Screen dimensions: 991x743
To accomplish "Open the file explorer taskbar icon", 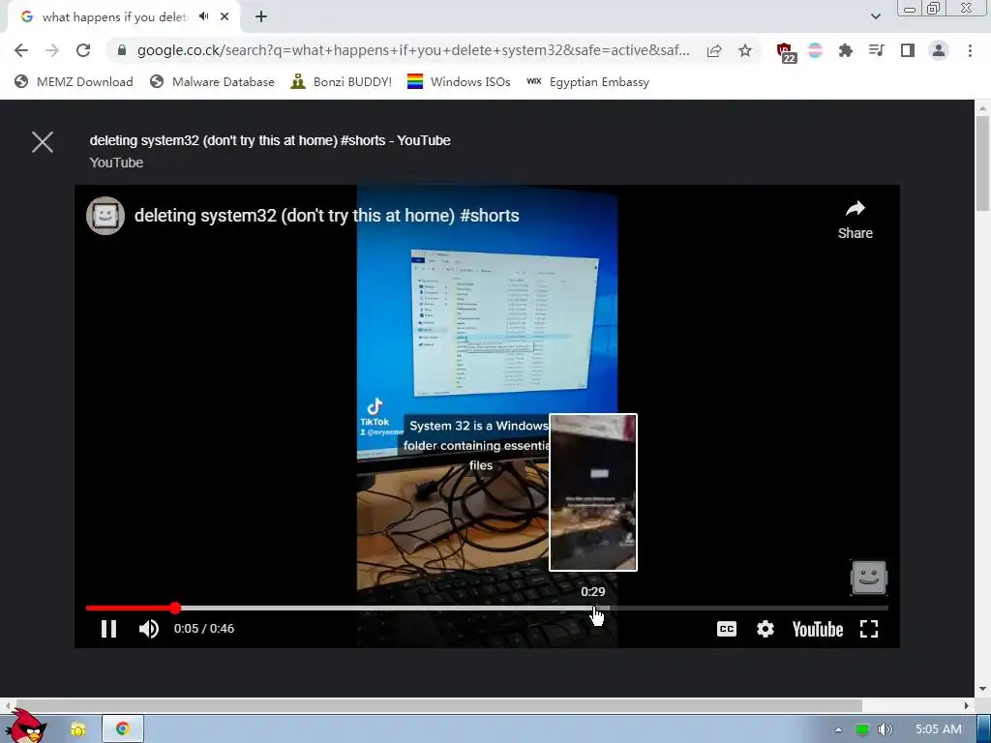I will pos(77,729).
